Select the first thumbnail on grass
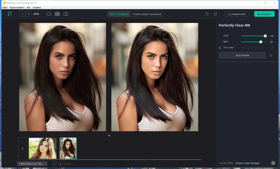 point(43,148)
